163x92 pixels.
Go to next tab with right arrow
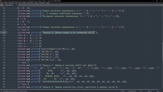point(2,5)
